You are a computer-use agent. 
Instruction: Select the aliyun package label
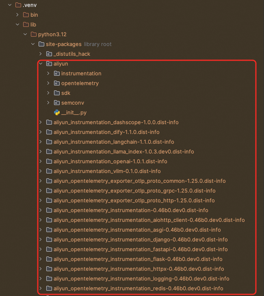point(61,64)
